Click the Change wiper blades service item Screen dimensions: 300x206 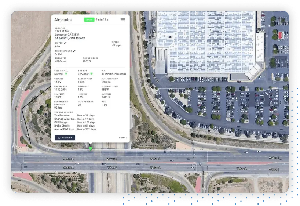pyautogui.click(x=65, y=119)
